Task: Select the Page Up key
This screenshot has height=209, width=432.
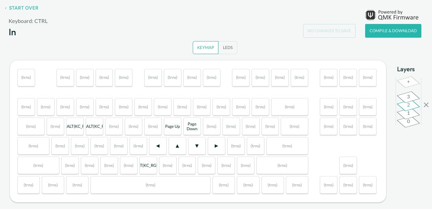Action: (172, 126)
